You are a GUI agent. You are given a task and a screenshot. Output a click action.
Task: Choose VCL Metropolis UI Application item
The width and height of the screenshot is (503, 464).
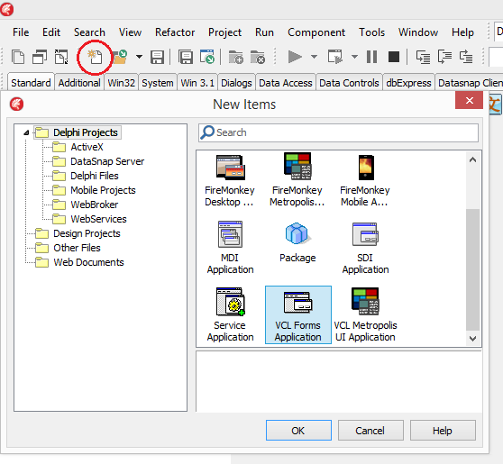pos(365,315)
